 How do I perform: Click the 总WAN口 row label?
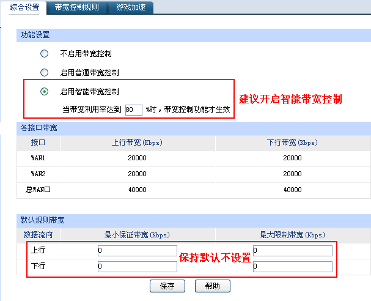tap(38, 190)
